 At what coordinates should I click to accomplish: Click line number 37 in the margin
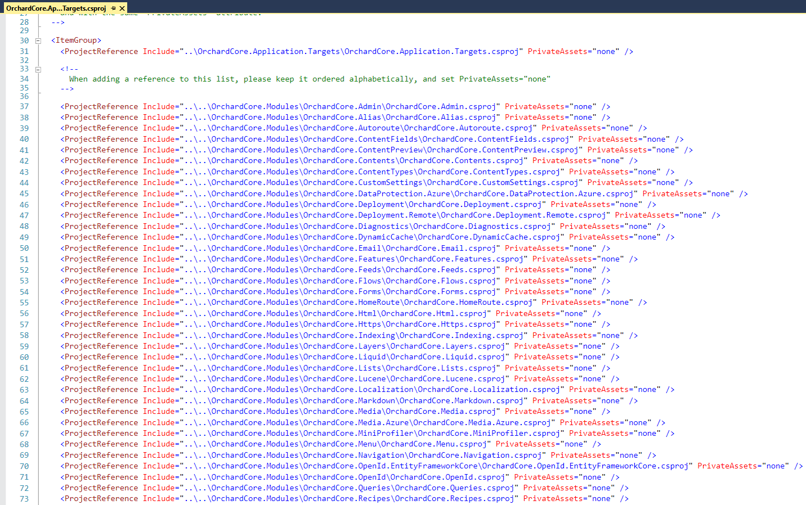coord(24,106)
